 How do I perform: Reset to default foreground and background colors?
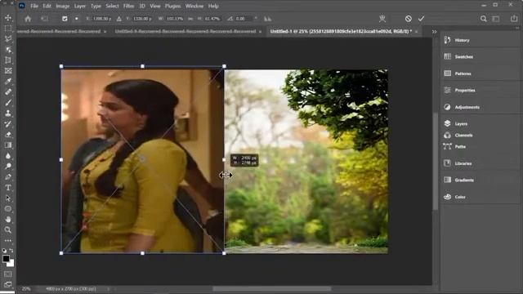click(4, 251)
